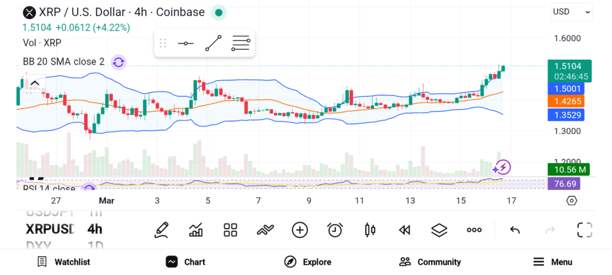612x275 pixels.
Task: Switch to the Explore tab
Action: pos(307,262)
